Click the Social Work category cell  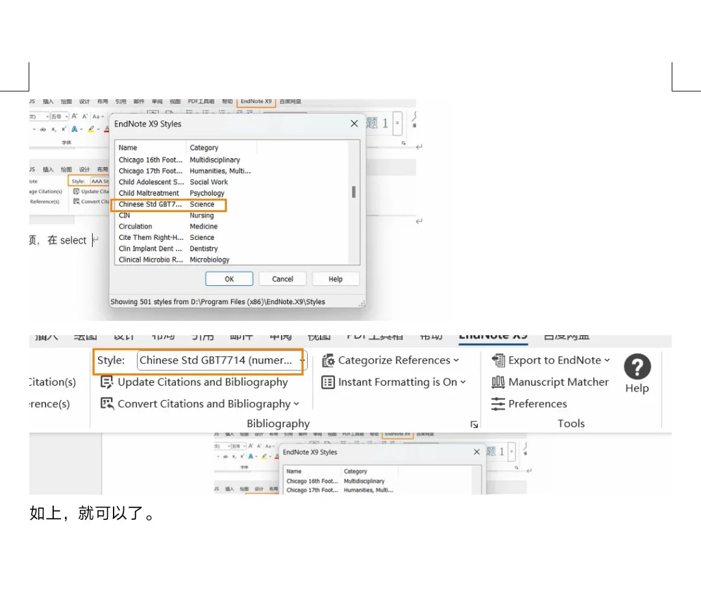click(209, 182)
